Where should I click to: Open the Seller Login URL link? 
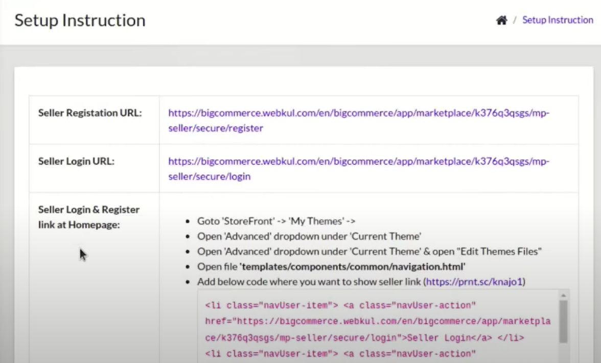click(x=359, y=168)
